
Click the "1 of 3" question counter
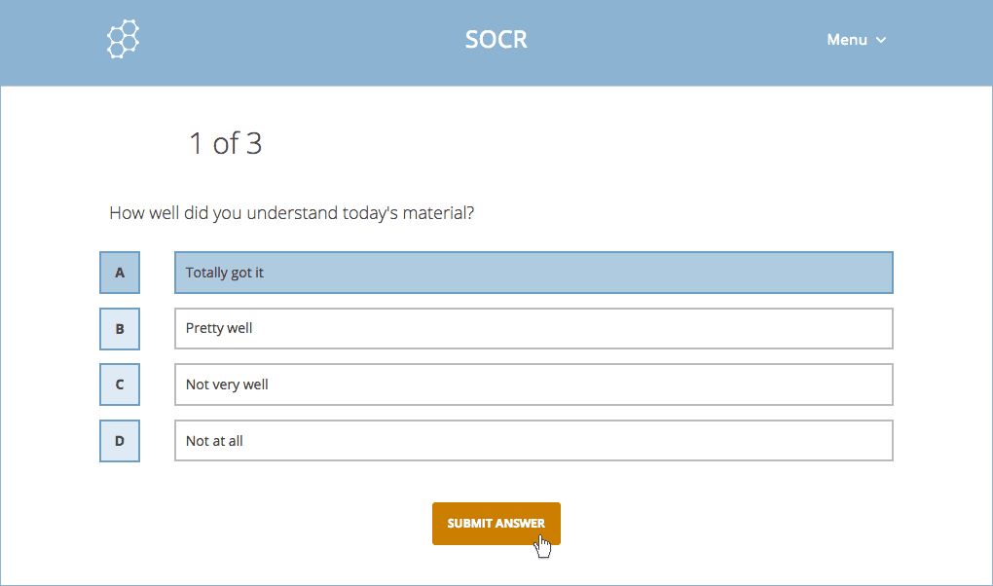[x=225, y=144]
